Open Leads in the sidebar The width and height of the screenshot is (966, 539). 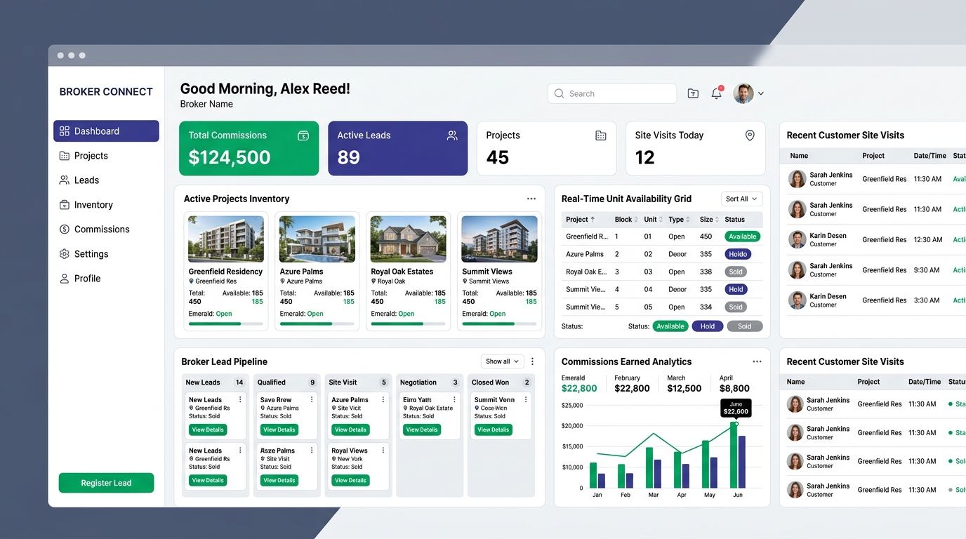pos(106,180)
